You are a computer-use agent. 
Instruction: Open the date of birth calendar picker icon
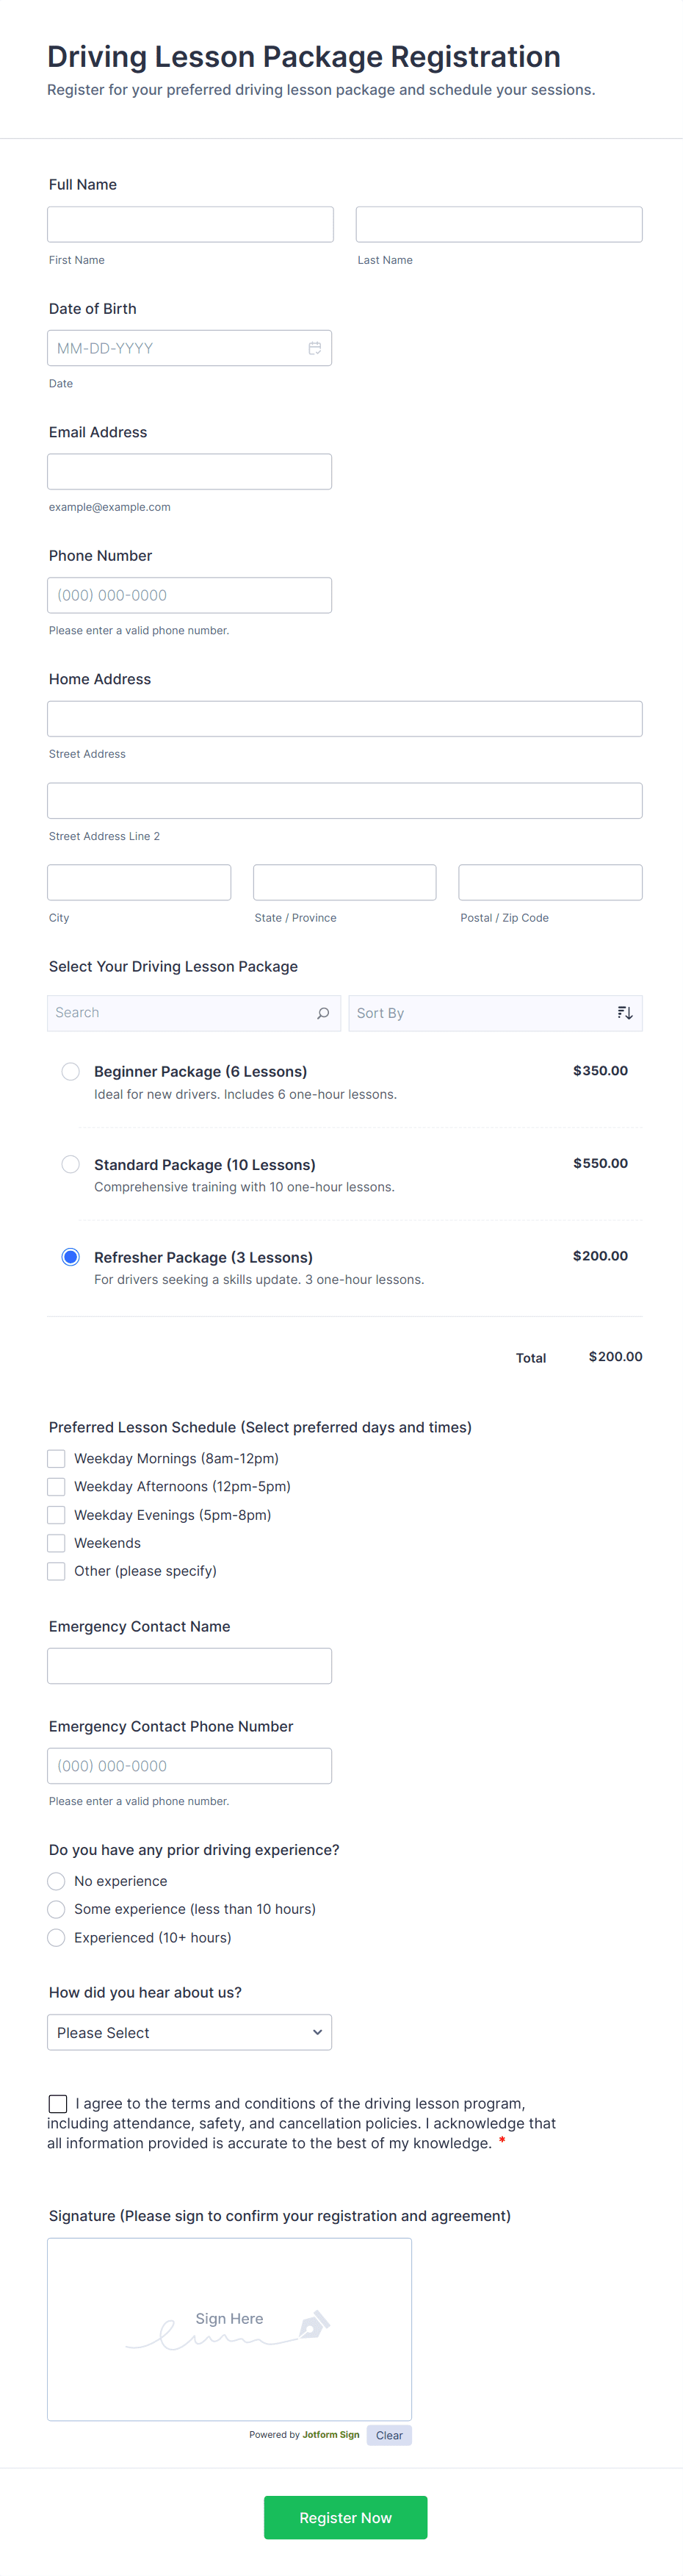[x=314, y=348]
